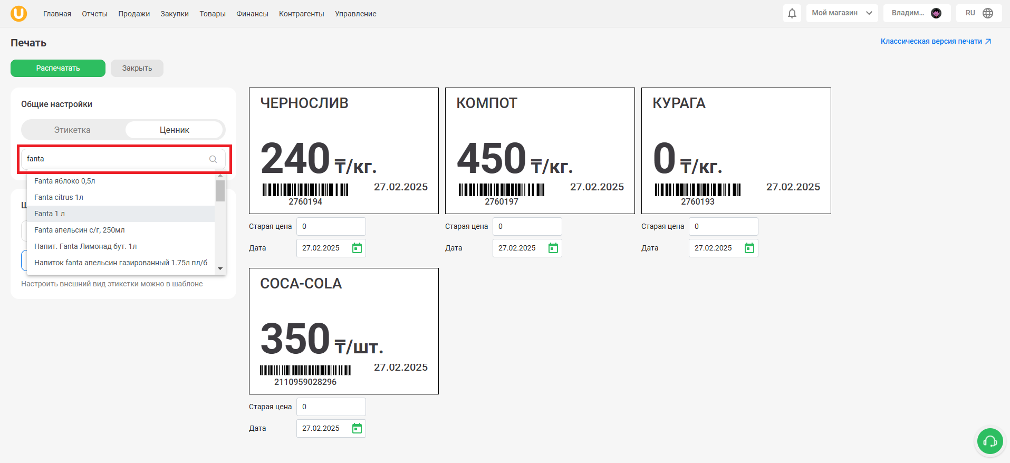Open calendar icon for КУРАГА date
Screen dimensions: 1010x463
[749, 248]
